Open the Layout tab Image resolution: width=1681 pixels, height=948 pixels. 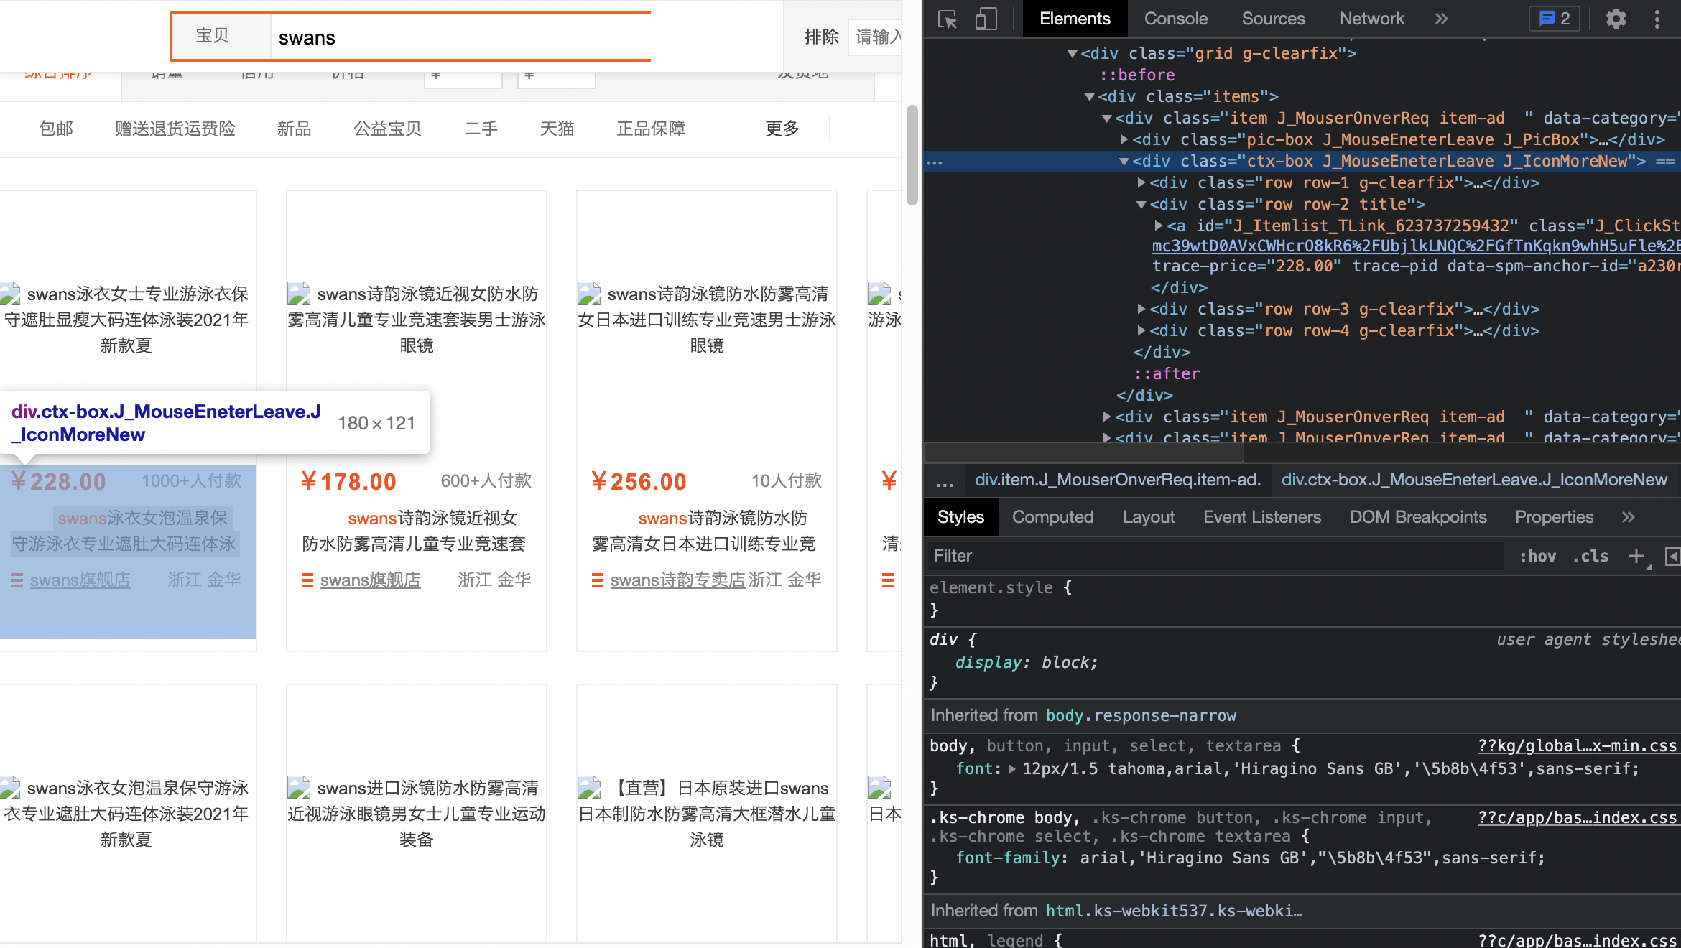pos(1149,517)
